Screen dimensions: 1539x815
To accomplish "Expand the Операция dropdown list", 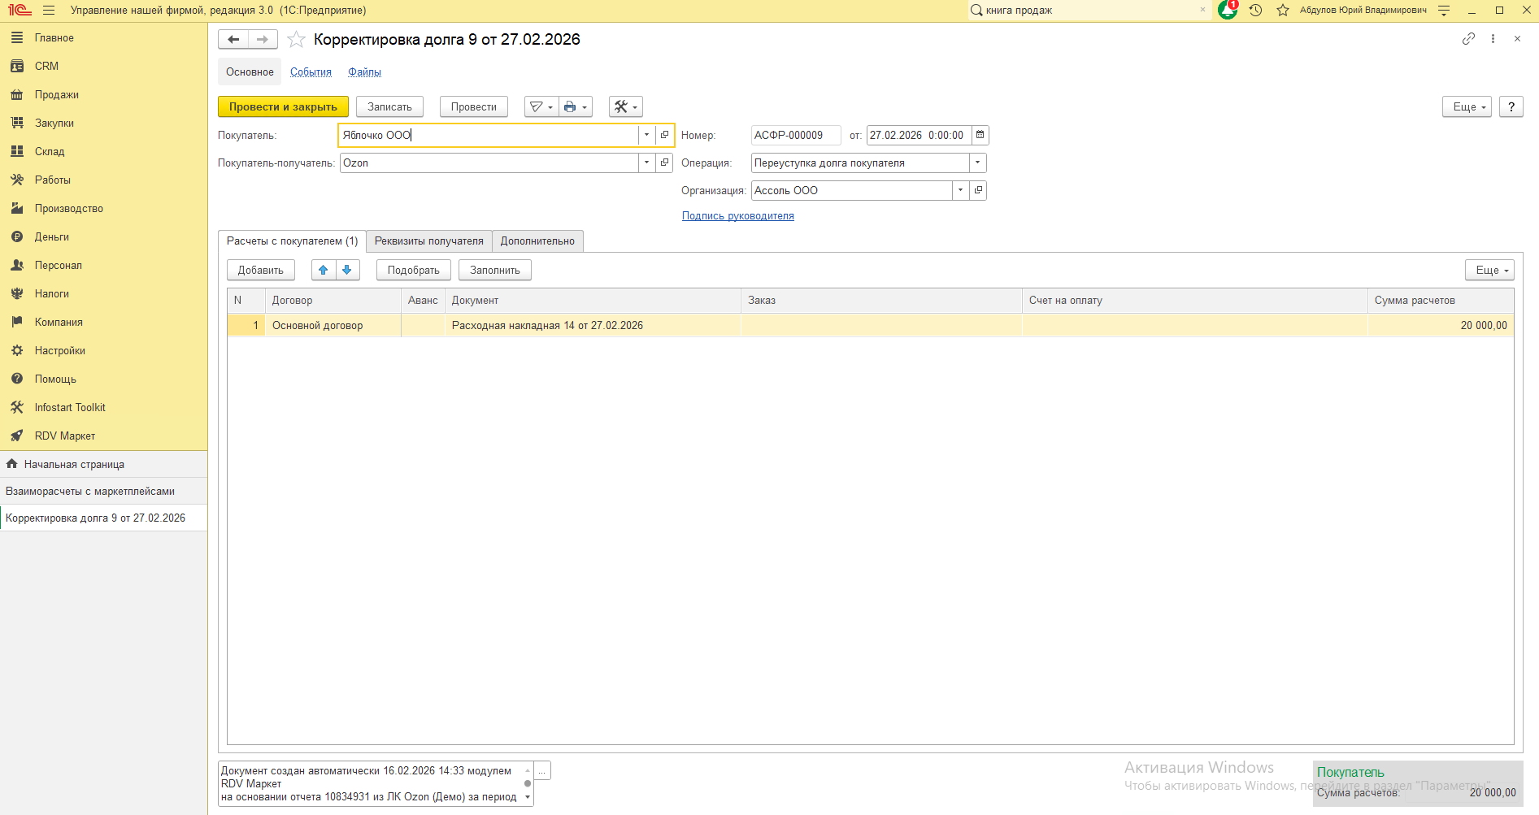I will pos(977,163).
